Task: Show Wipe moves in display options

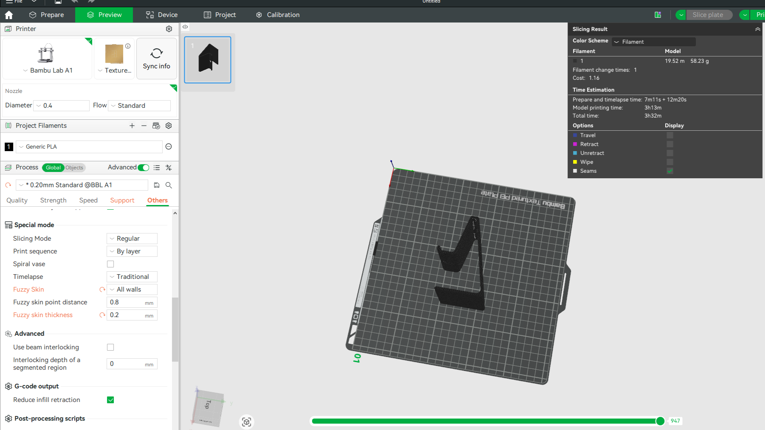Action: tap(670, 162)
